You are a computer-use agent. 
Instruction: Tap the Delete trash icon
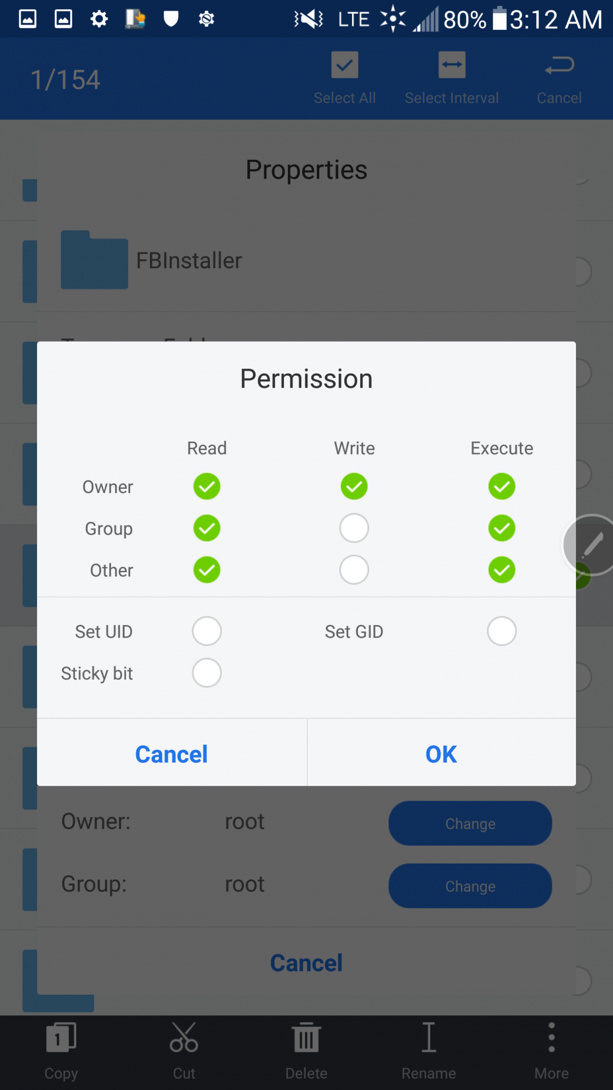coord(306,1037)
